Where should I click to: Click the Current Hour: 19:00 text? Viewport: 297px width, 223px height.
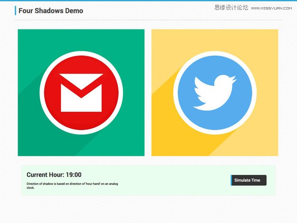click(x=54, y=175)
